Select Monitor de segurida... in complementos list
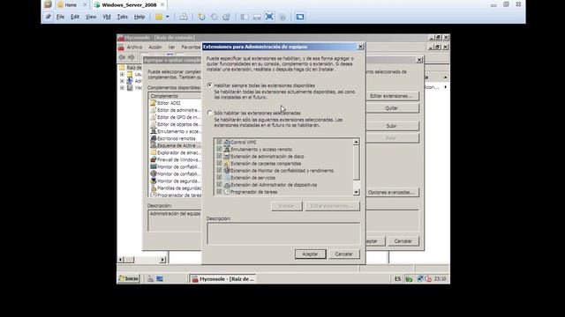Image resolution: width=565 pixels, height=317 pixels. point(176,181)
